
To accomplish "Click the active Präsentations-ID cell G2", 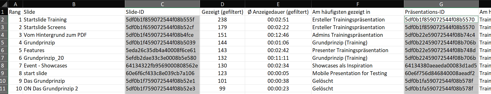I will [441, 19].
